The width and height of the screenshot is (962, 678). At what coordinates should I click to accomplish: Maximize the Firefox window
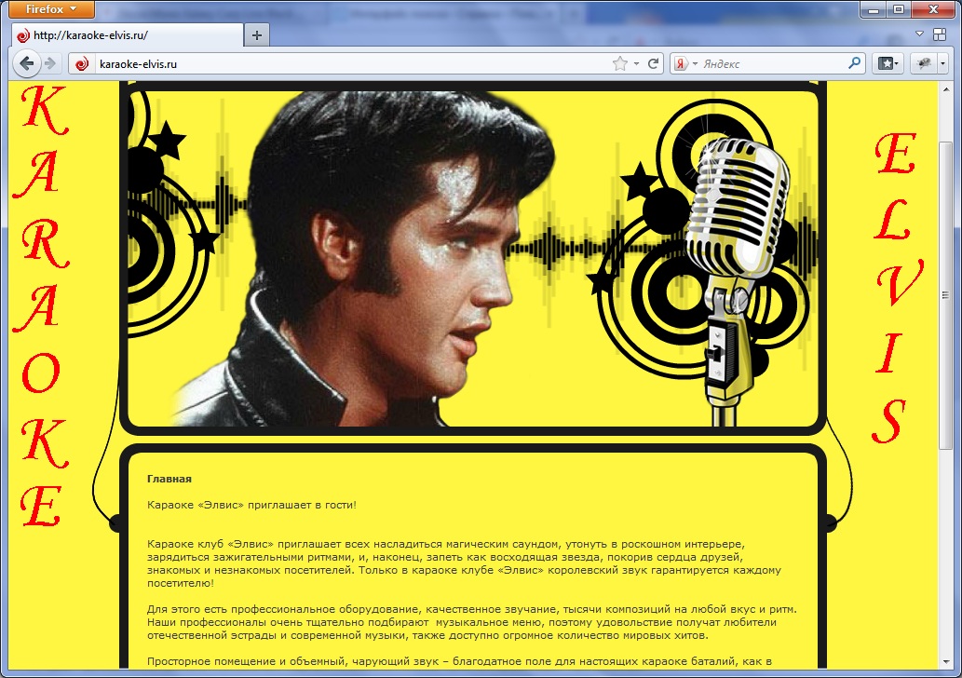(x=898, y=9)
